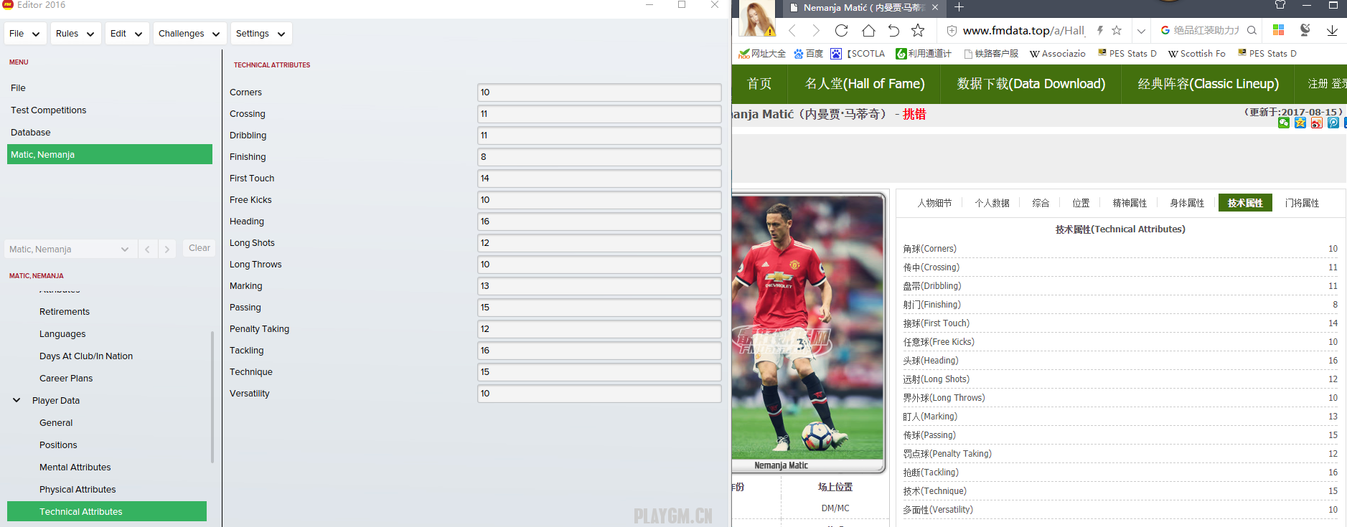Screen dimensions: 1347x527
Task: Click the user avatar in the browser corner
Action: tap(757, 18)
